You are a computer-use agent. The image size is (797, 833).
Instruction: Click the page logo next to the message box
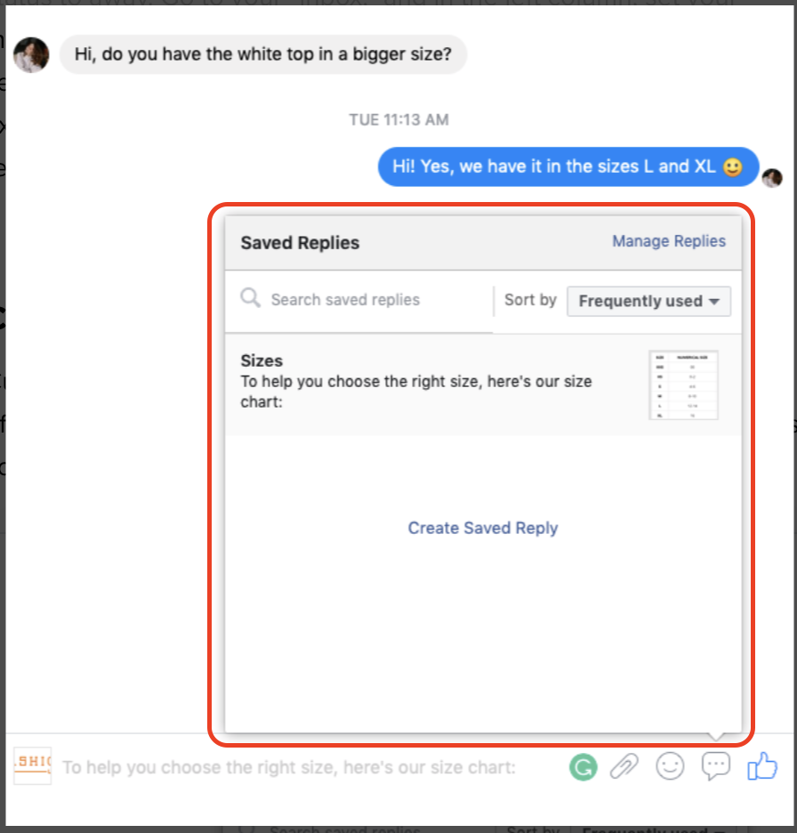(x=32, y=766)
